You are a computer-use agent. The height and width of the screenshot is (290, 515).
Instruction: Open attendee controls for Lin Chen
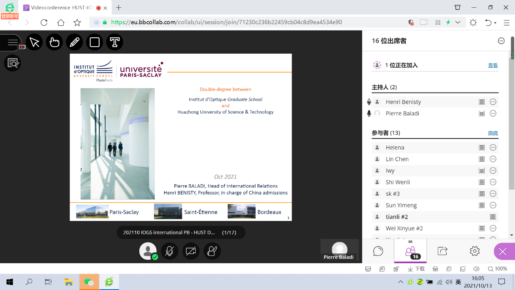coord(493,159)
